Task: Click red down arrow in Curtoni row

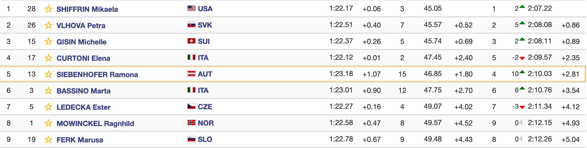Action: point(522,59)
